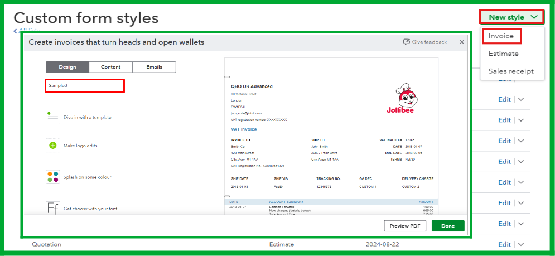This screenshot has height=256, width=555.
Task: Switch to the Design tab
Action: (67, 67)
